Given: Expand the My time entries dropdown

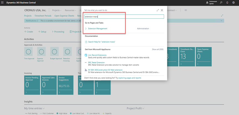Looking at the screenshot, I should (x=34, y=108).
